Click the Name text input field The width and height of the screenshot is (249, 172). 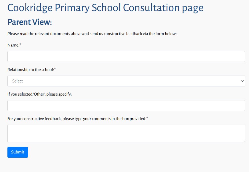126,56
